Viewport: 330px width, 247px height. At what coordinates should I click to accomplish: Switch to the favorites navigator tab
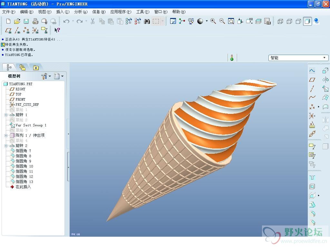point(36,68)
